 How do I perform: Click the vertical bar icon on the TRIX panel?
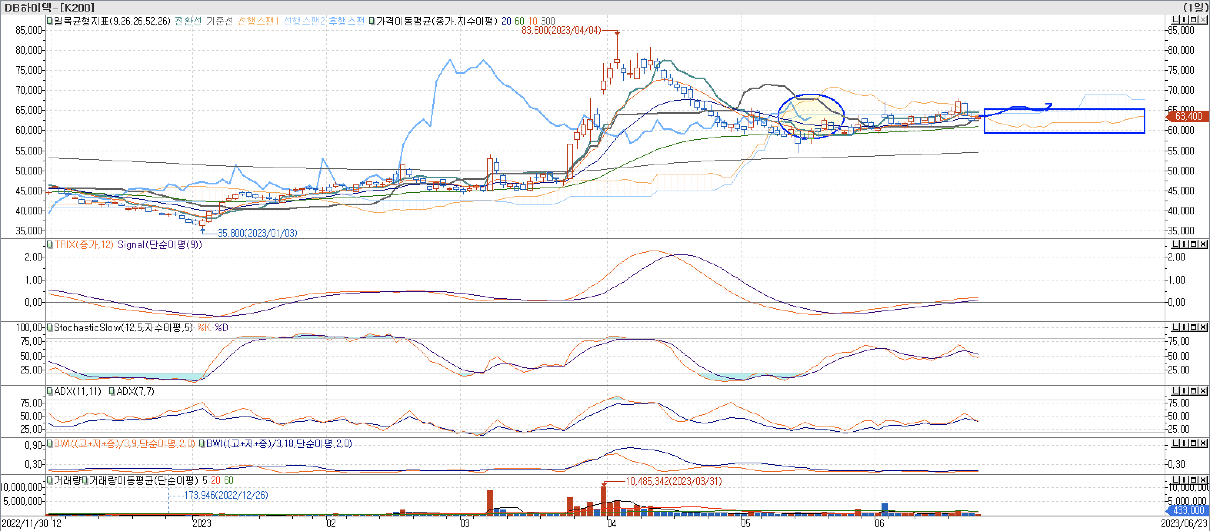click(x=1184, y=244)
